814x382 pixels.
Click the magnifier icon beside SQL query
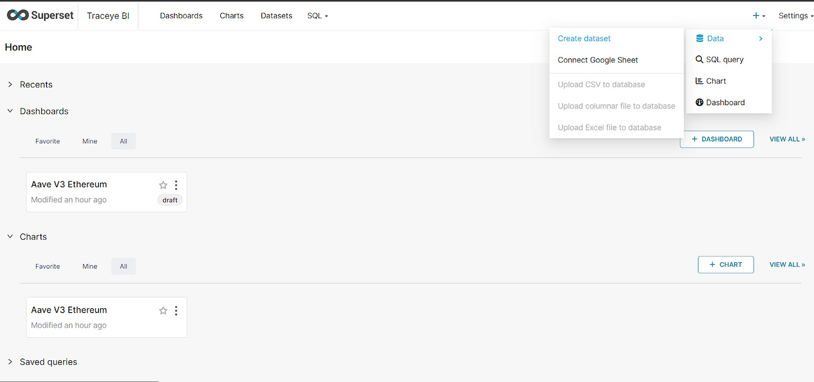click(x=699, y=59)
